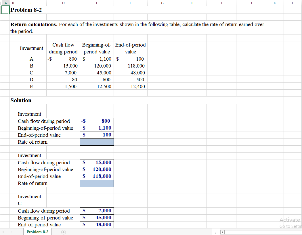Select the Problem 8-2 sheet tab
Image resolution: width=302 pixels, height=235 pixels.
[x=37, y=232]
